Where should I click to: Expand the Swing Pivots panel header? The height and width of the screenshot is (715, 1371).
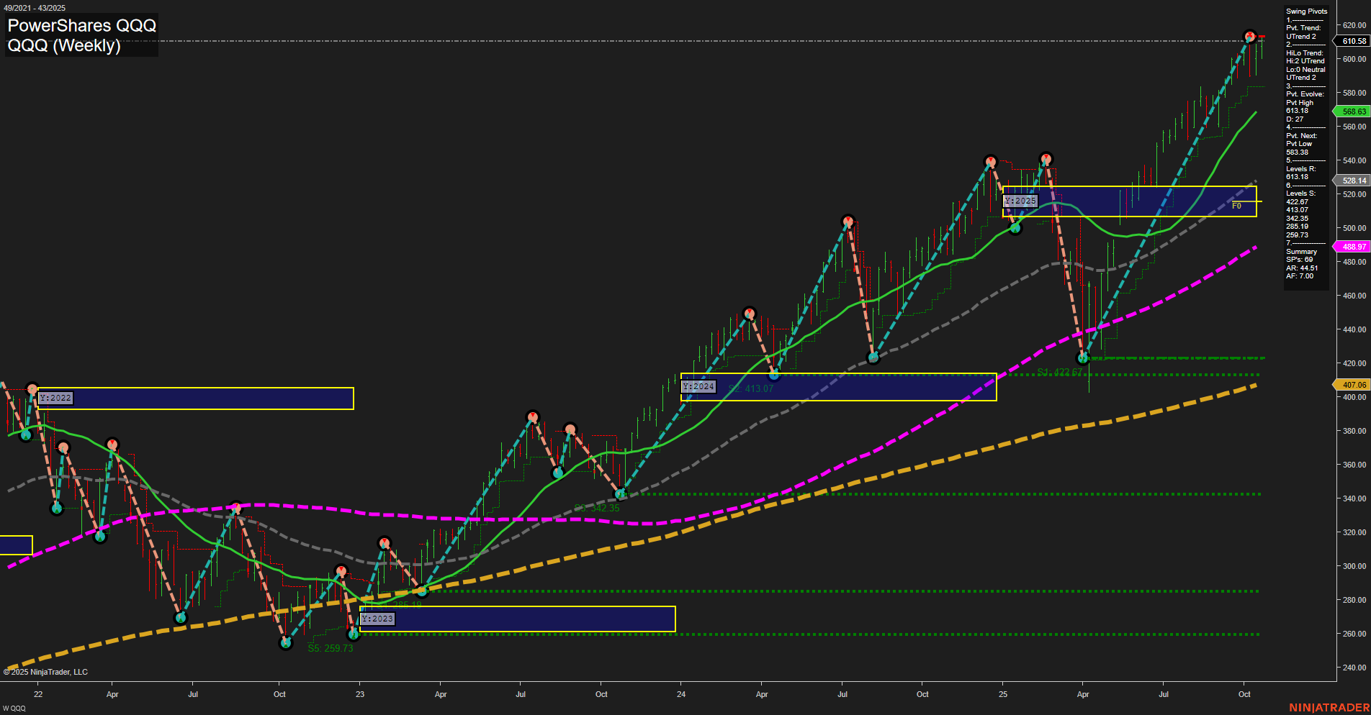click(1305, 11)
